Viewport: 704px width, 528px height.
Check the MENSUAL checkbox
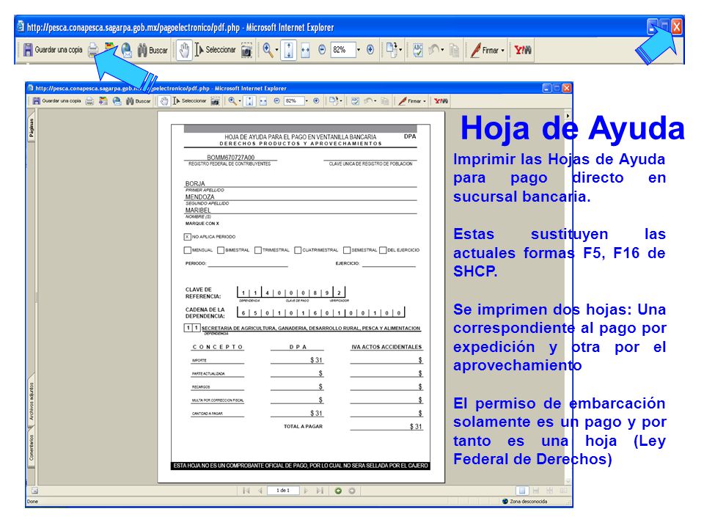[x=187, y=250]
